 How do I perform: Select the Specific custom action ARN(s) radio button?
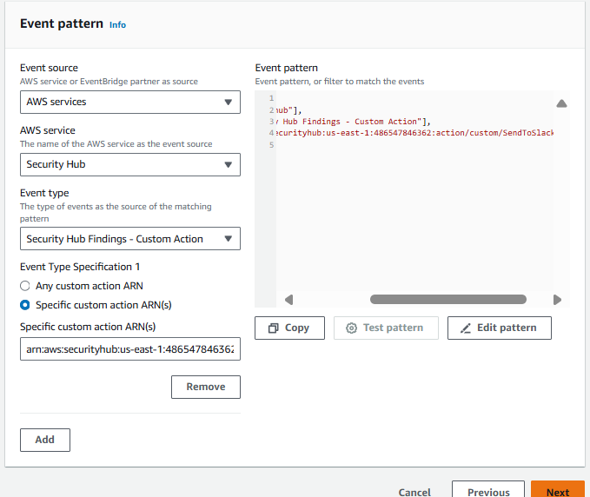25,305
